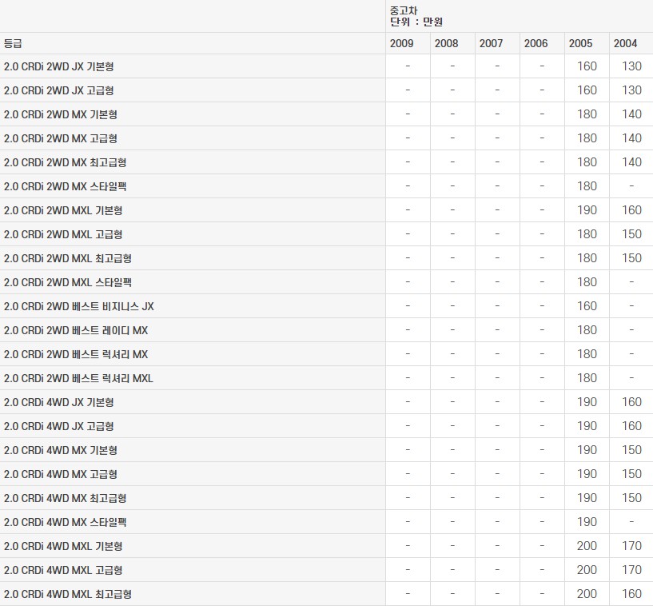Select row 2.0 CRDi 4WD MXL 기본형
The height and width of the screenshot is (606, 653).
(x=326, y=546)
